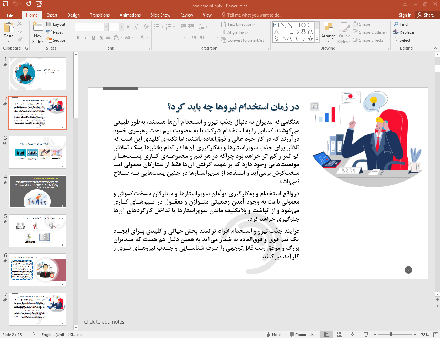
Task: Select the Find magnifier tool
Action: [x=401, y=24]
